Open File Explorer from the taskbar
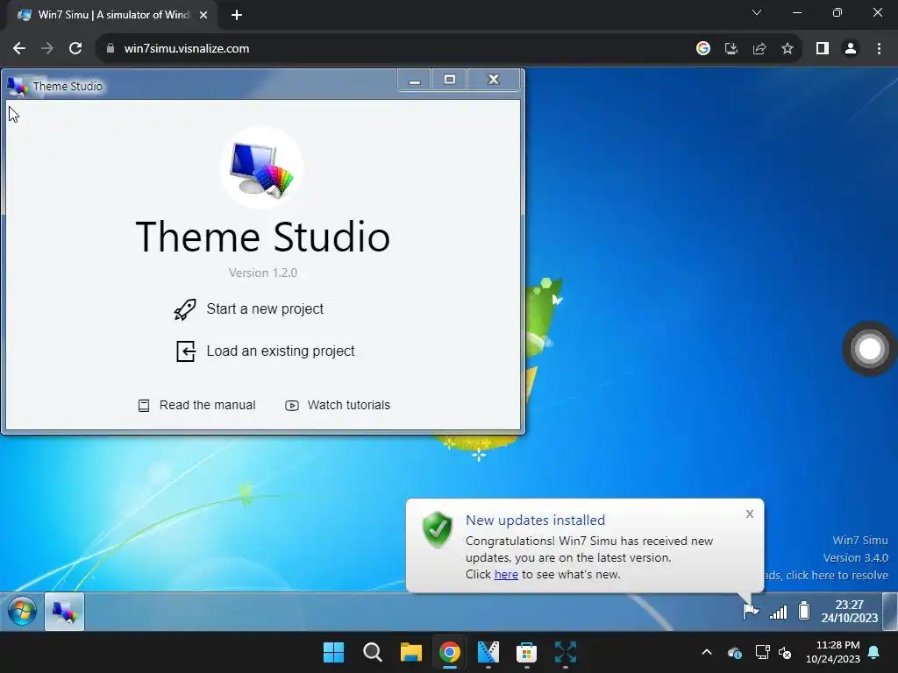 pos(410,652)
